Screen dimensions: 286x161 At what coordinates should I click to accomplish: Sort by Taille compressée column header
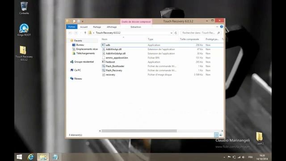189,39
